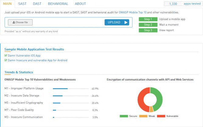Click the 'M7 - Poor Code Quality' label
The width and height of the screenshot is (203, 127).
click(x=19, y=110)
